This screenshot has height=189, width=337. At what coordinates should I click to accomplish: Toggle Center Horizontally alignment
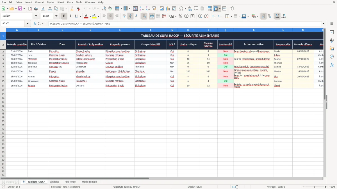coord(111,16)
